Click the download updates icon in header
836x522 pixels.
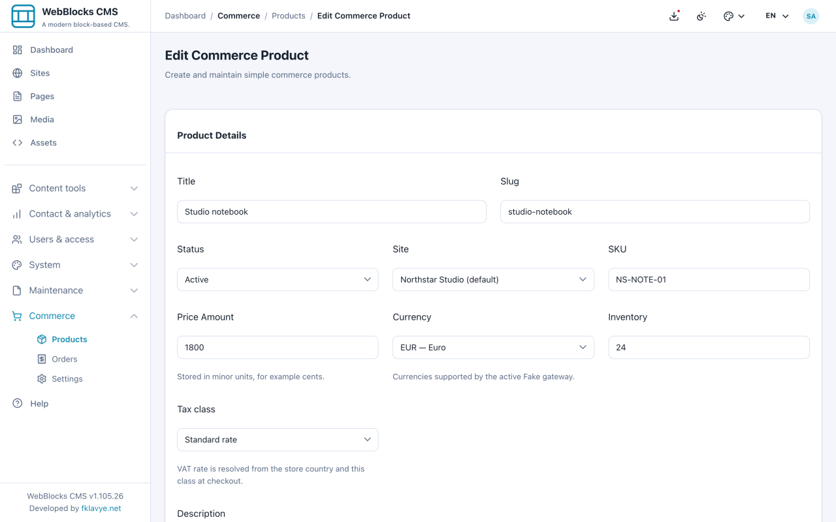[x=674, y=16]
